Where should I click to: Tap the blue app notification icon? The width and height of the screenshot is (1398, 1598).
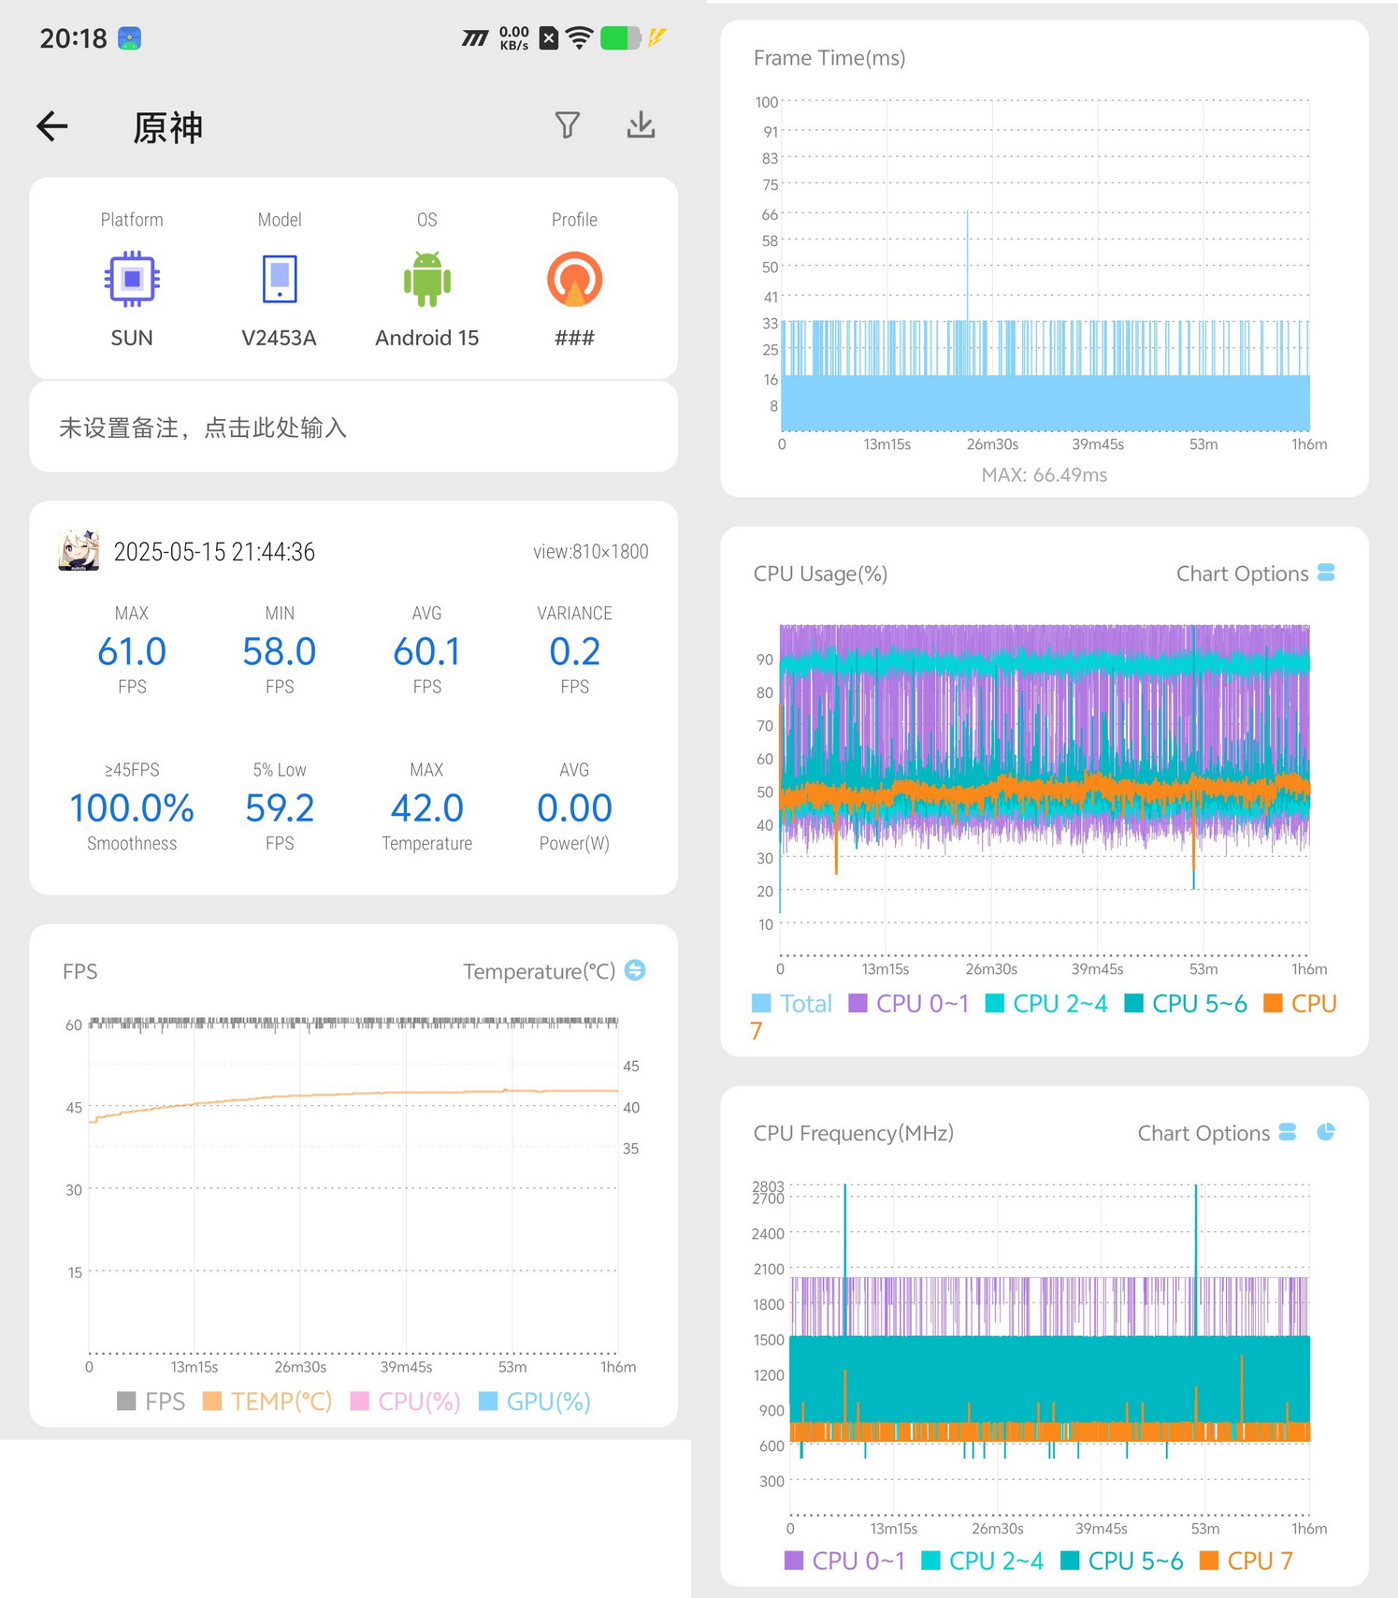point(129,38)
